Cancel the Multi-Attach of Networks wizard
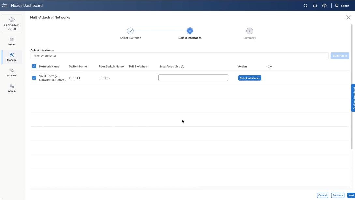355x200 pixels. [x=322, y=195]
